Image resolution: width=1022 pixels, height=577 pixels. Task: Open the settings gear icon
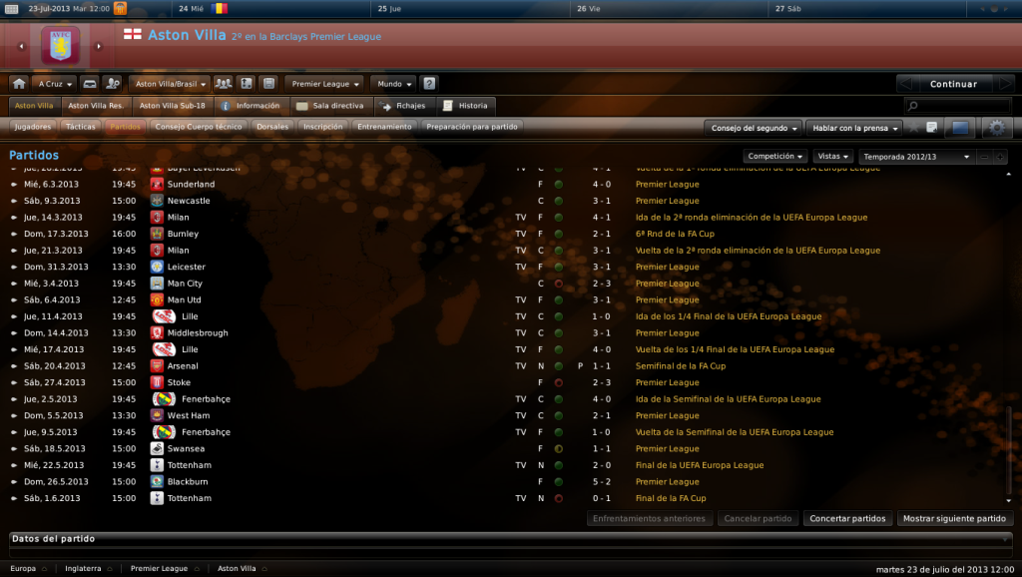click(997, 128)
